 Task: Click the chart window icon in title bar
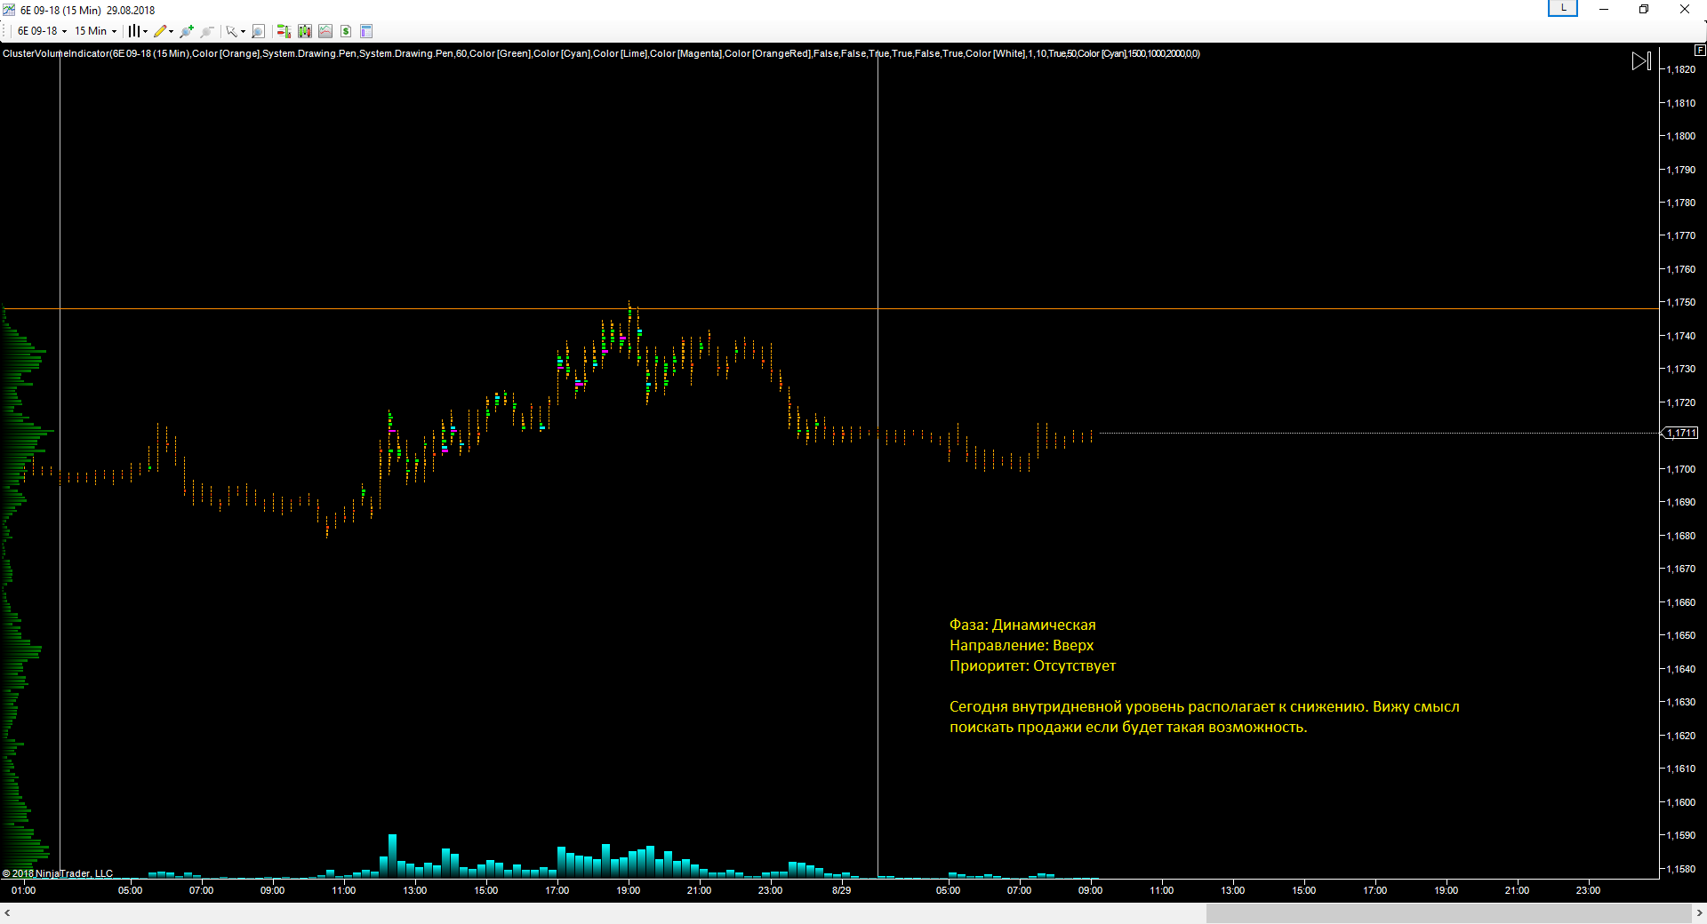coord(9,10)
